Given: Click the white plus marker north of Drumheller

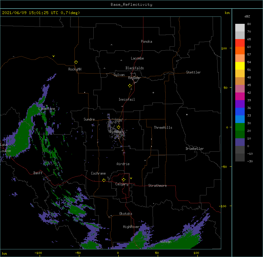Looking at the screenshot, I should click(x=187, y=114).
